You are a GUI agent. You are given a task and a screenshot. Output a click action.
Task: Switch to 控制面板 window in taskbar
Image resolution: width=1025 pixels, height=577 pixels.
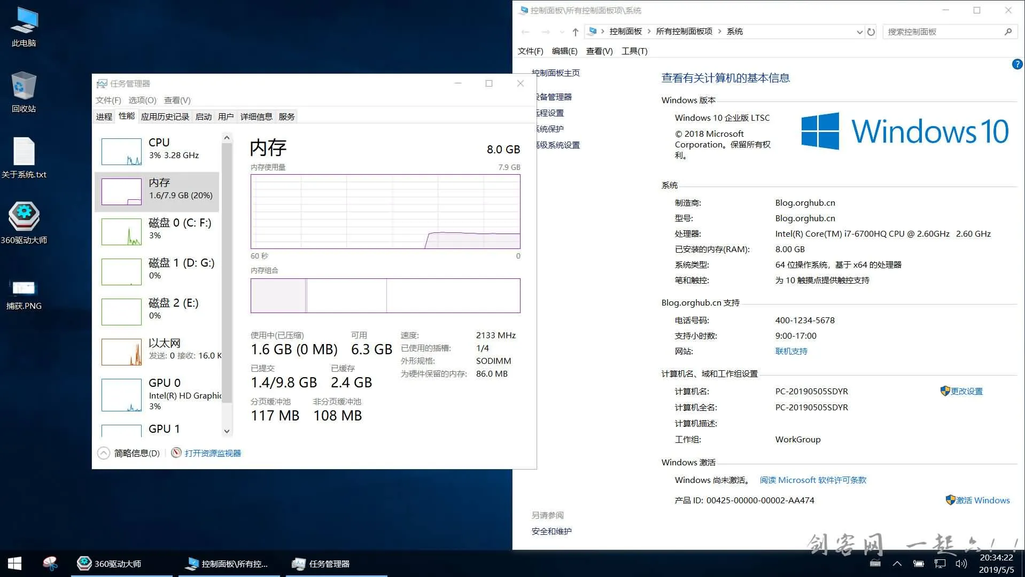(x=229, y=564)
